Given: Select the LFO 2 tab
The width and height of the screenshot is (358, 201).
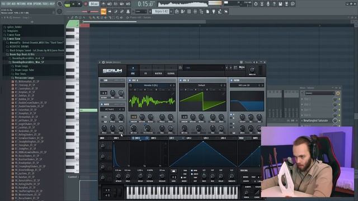Looking at the screenshot, I should point(189,138).
